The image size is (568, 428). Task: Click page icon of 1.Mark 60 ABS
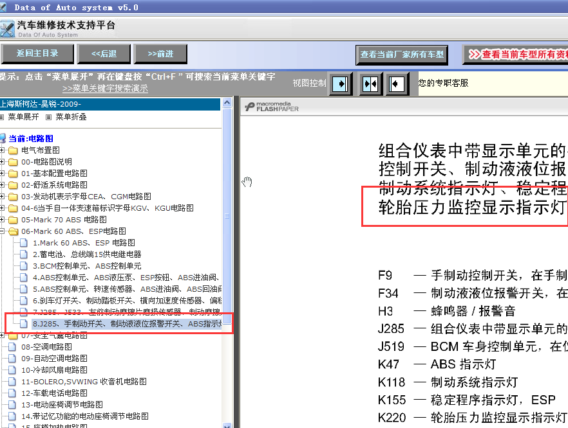click(x=24, y=242)
